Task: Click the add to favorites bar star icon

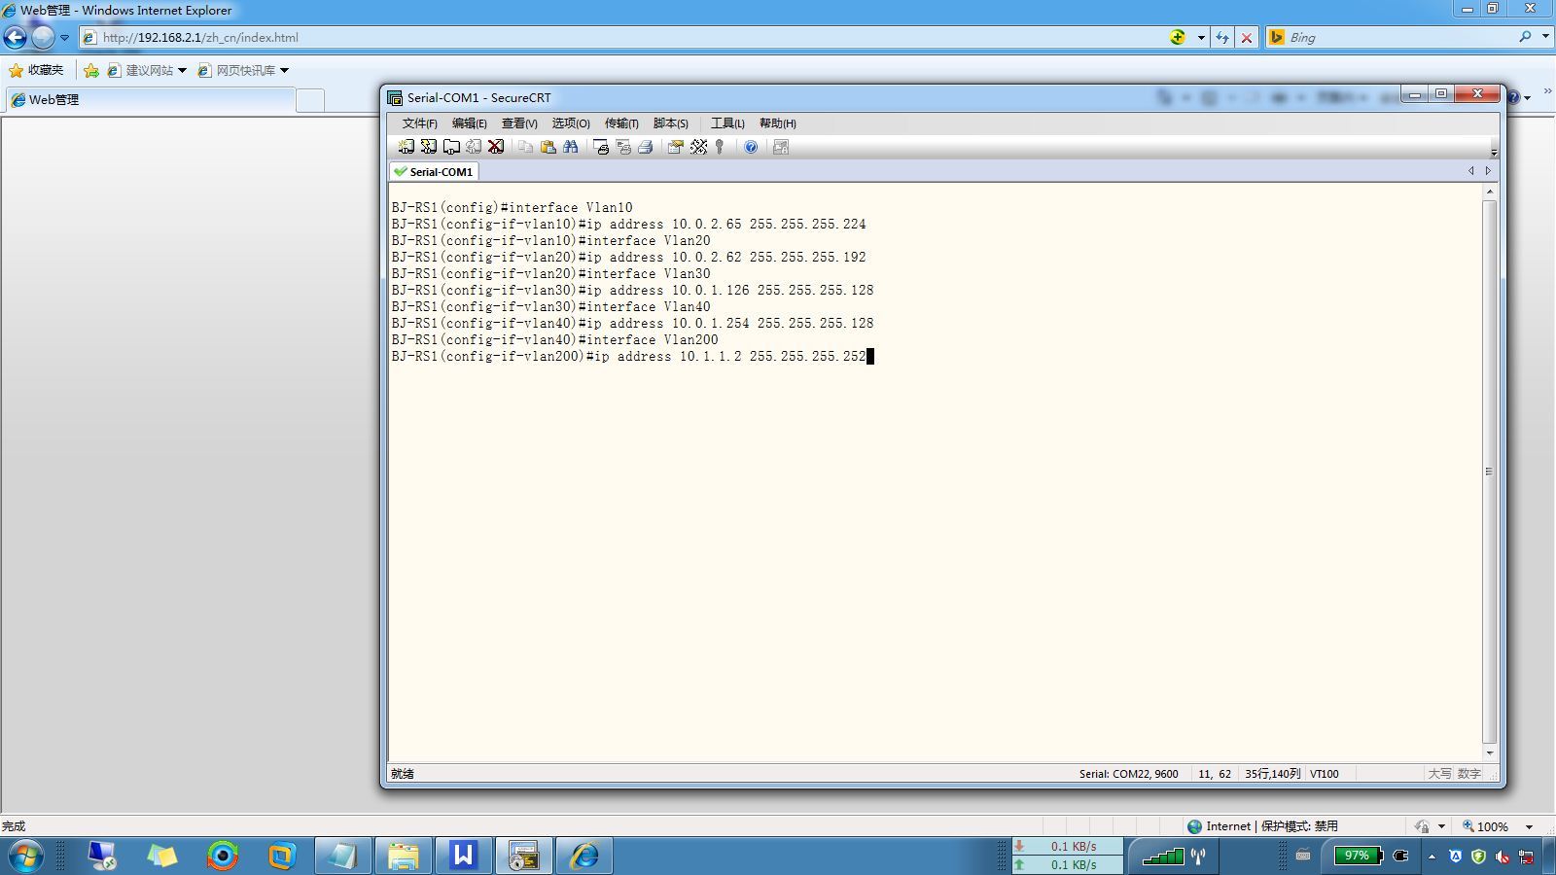Action: tap(91, 70)
